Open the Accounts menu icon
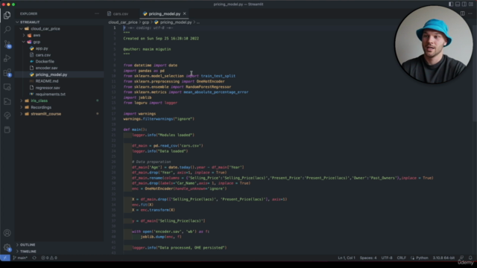Image resolution: width=477 pixels, height=268 pixels. [x=7, y=233]
